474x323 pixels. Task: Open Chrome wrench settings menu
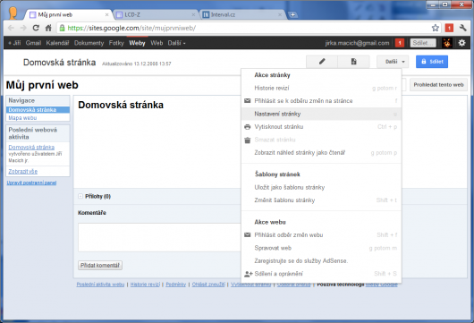pyautogui.click(x=462, y=28)
